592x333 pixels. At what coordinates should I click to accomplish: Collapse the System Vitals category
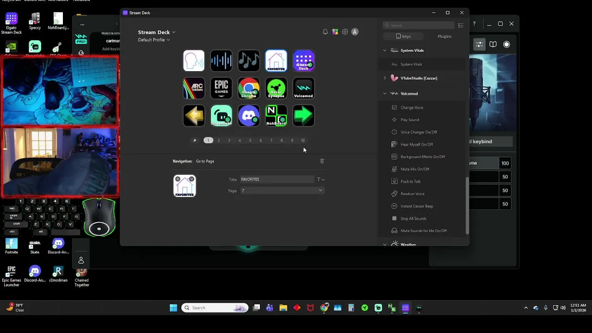coord(385,50)
